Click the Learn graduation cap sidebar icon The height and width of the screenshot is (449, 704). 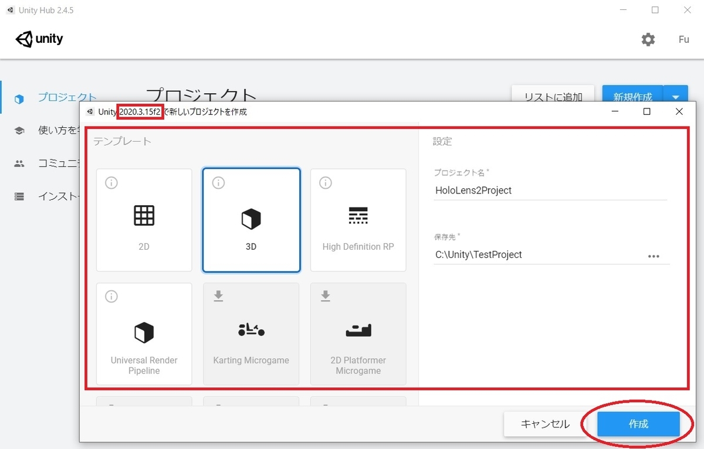[x=19, y=131]
